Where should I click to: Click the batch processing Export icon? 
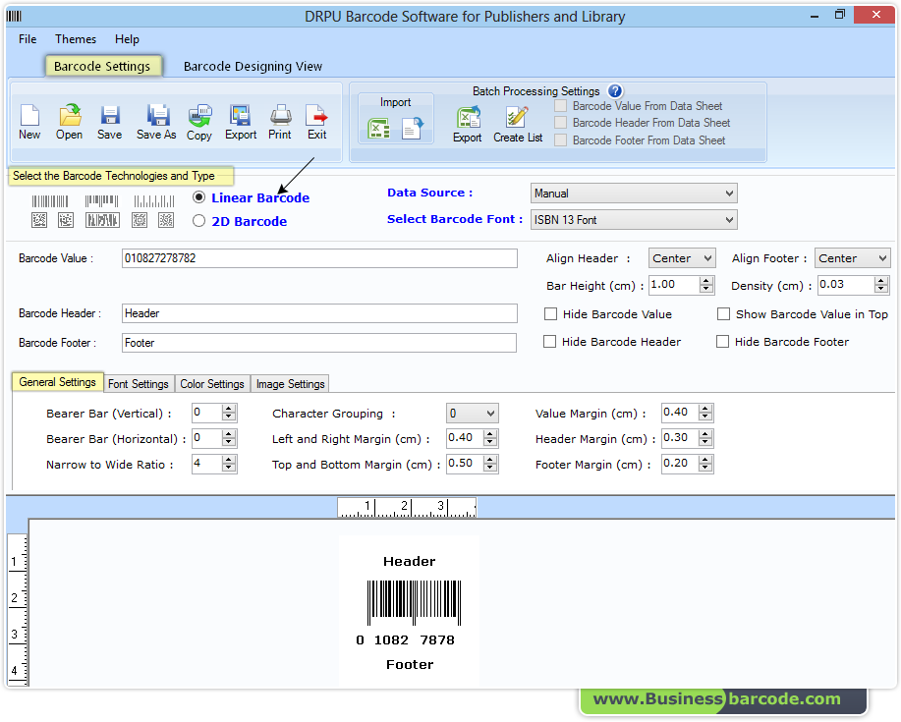pyautogui.click(x=467, y=125)
